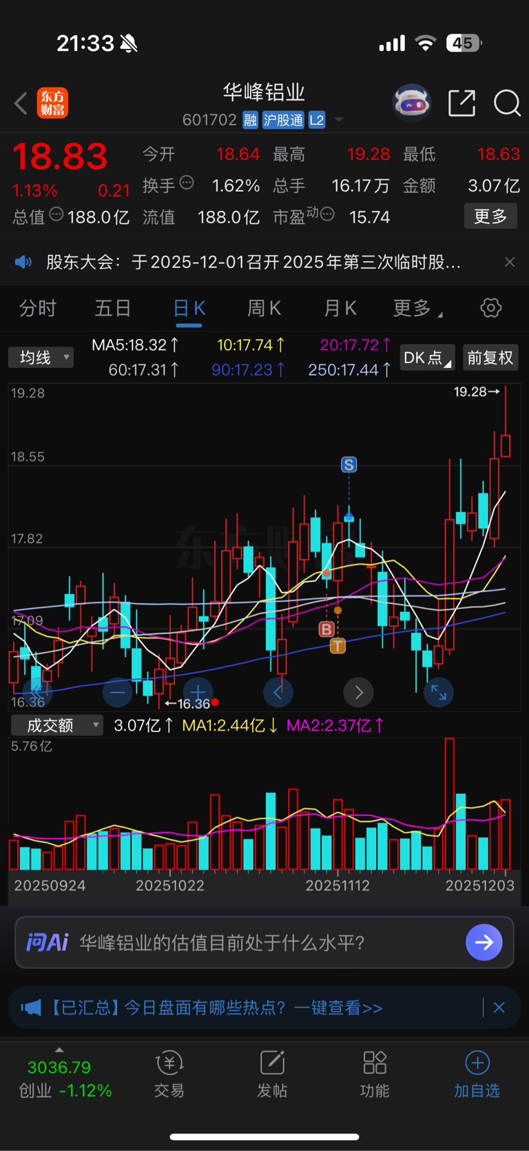Image resolution: width=529 pixels, height=1151 pixels.
Task: Tap the 融 margin trading badge
Action: click(x=251, y=120)
